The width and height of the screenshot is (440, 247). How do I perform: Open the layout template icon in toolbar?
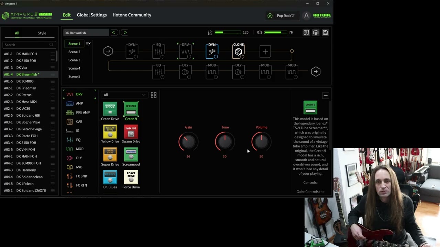coord(306,32)
